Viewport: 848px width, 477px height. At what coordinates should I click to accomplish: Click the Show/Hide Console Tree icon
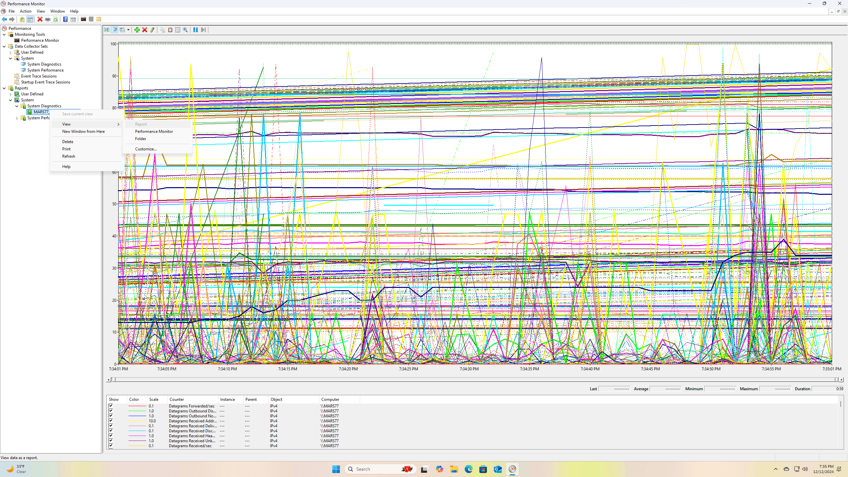click(30, 19)
